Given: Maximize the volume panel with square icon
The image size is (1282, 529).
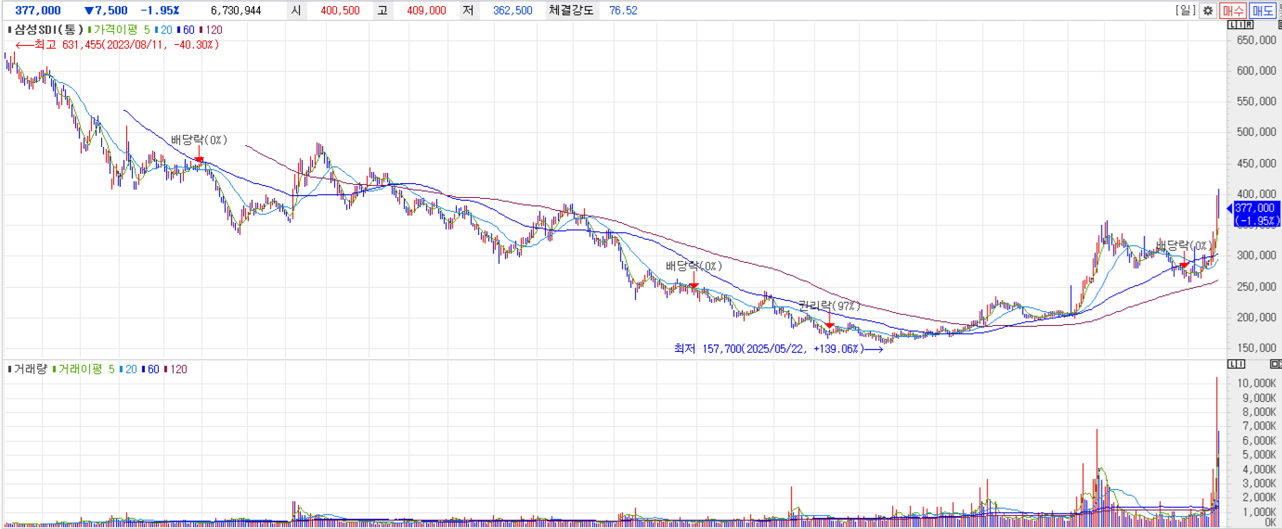Looking at the screenshot, I should pyautogui.click(x=1275, y=364).
